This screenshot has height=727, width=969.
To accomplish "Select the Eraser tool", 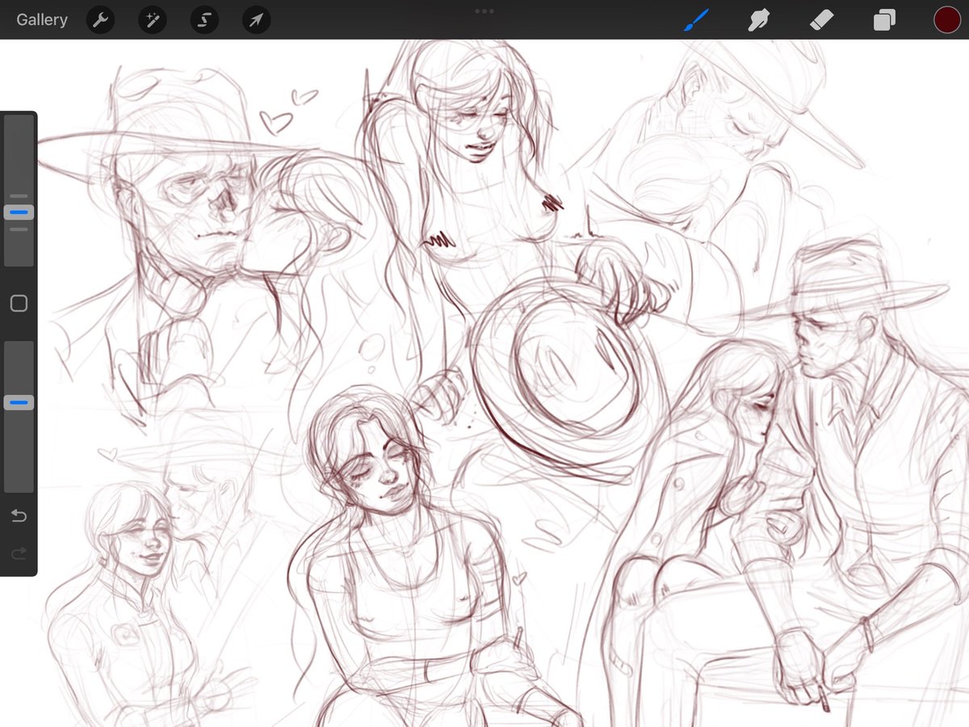I will pyautogui.click(x=821, y=19).
